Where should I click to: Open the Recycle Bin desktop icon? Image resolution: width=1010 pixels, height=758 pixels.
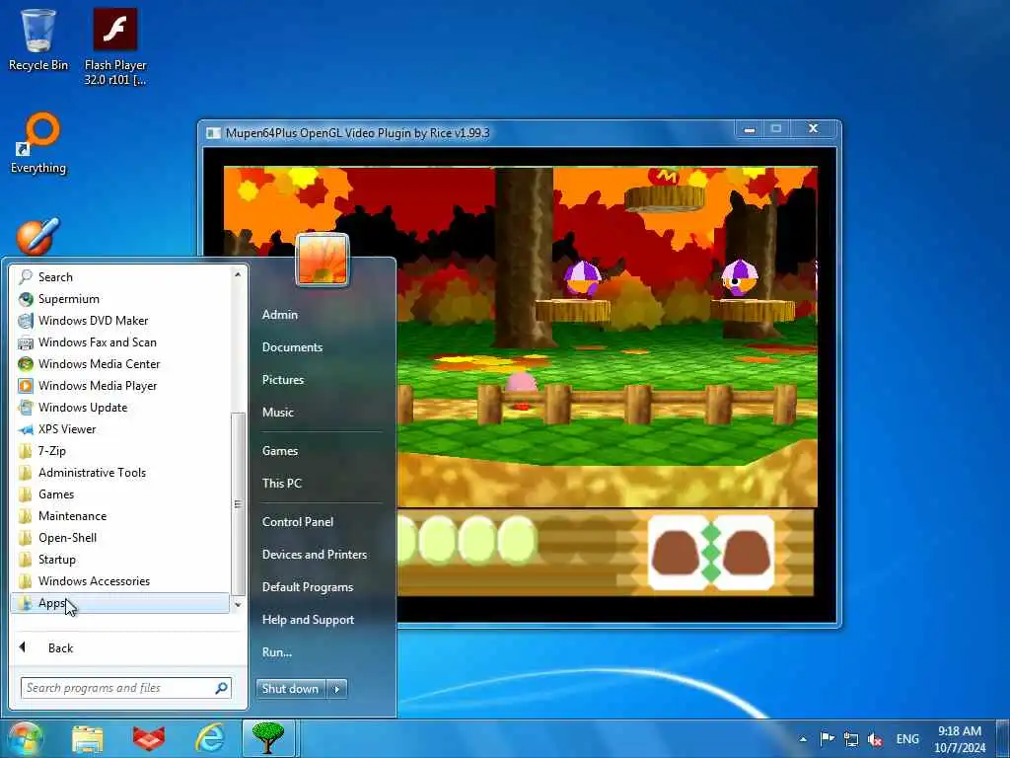pos(38,38)
